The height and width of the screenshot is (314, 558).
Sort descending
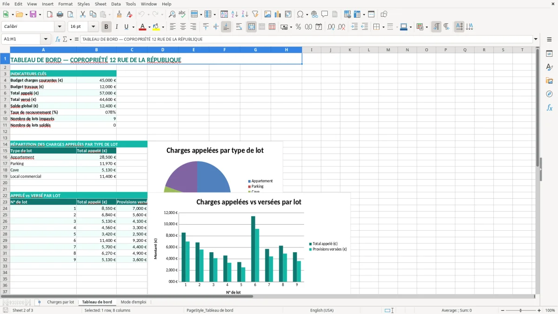click(x=245, y=14)
